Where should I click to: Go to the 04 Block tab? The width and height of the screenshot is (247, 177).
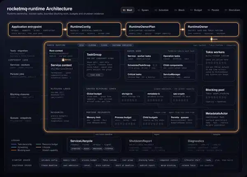click(179, 10)
